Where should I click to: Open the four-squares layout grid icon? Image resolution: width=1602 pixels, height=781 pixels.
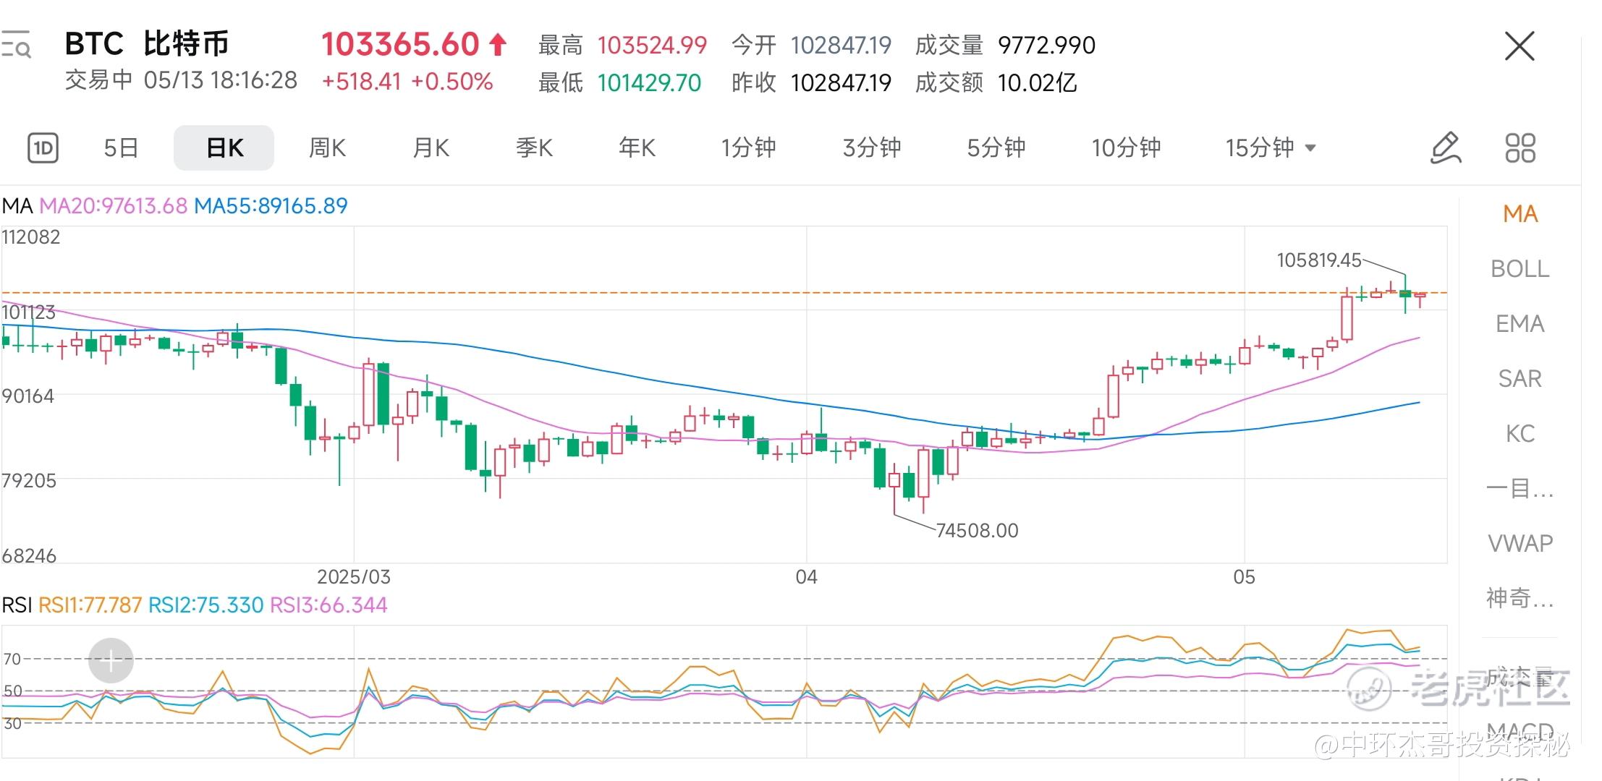[1520, 148]
